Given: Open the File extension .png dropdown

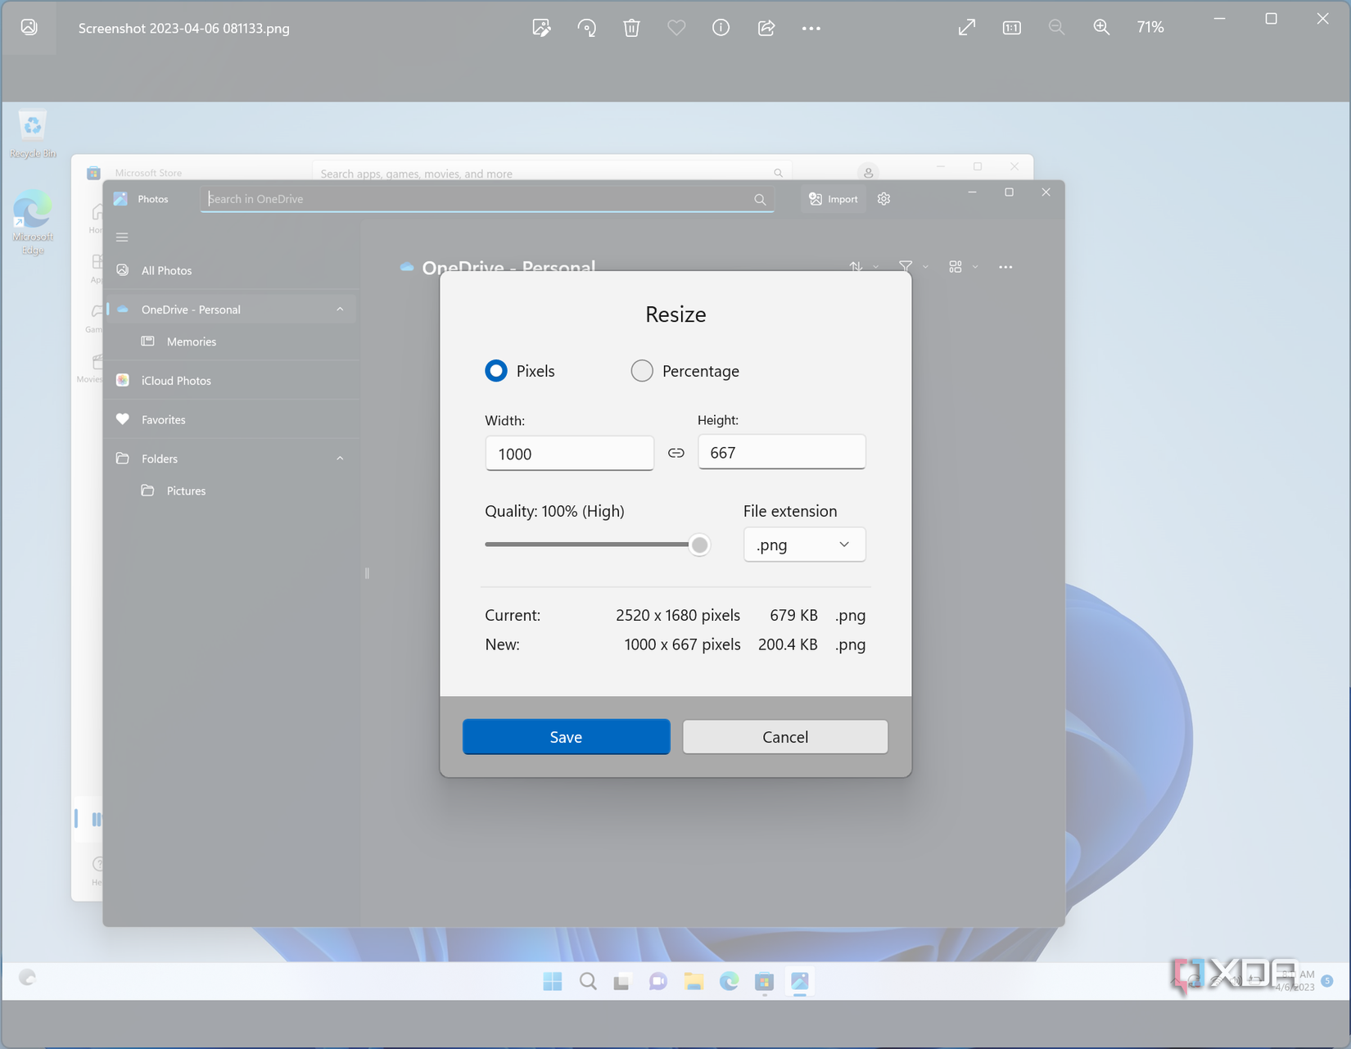Looking at the screenshot, I should [804, 545].
